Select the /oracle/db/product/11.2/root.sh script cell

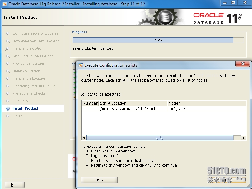[133, 109]
